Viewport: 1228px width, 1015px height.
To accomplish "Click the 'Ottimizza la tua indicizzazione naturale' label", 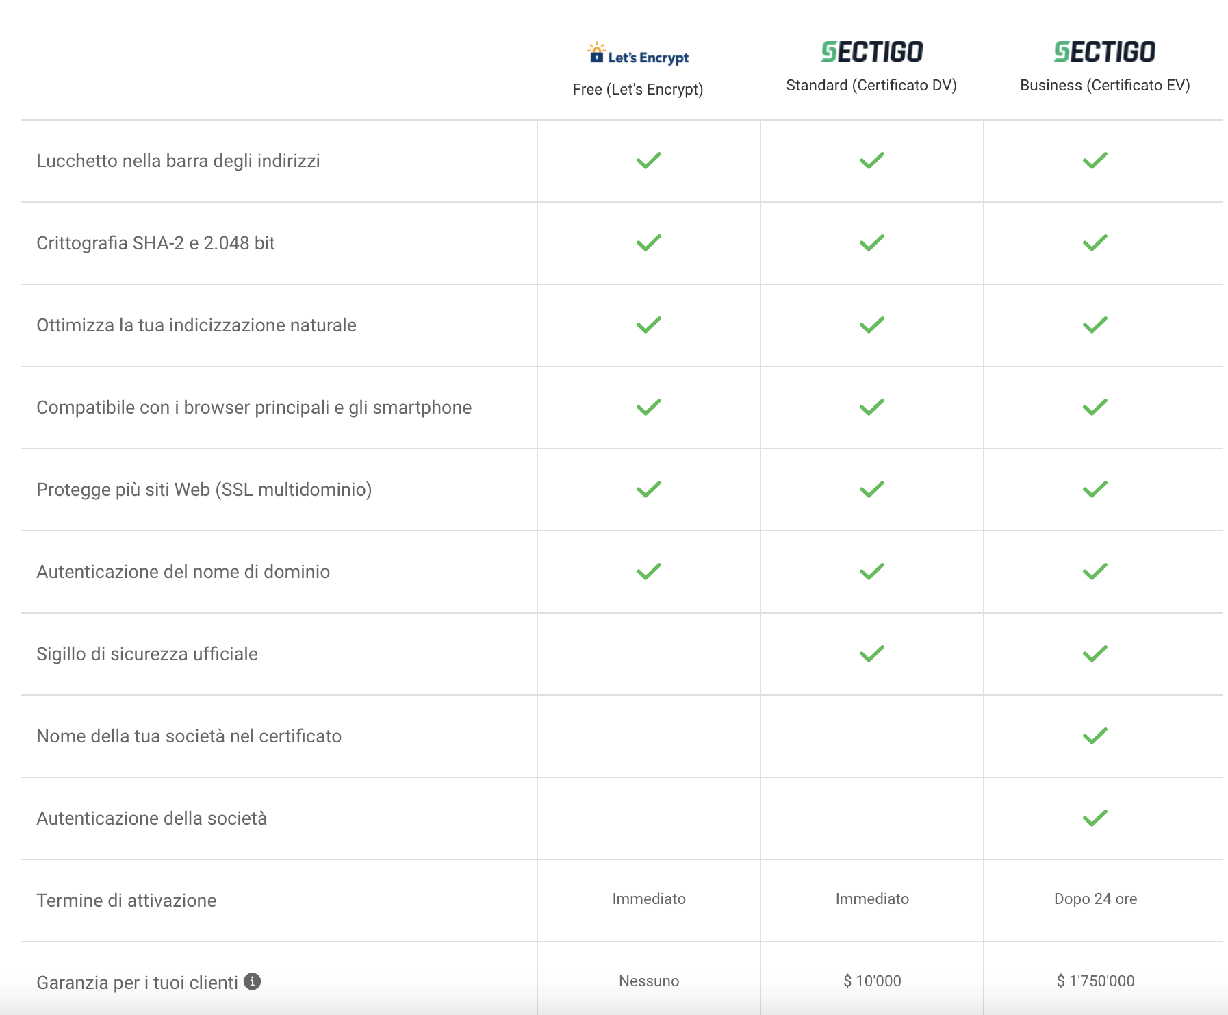I will coord(196,325).
